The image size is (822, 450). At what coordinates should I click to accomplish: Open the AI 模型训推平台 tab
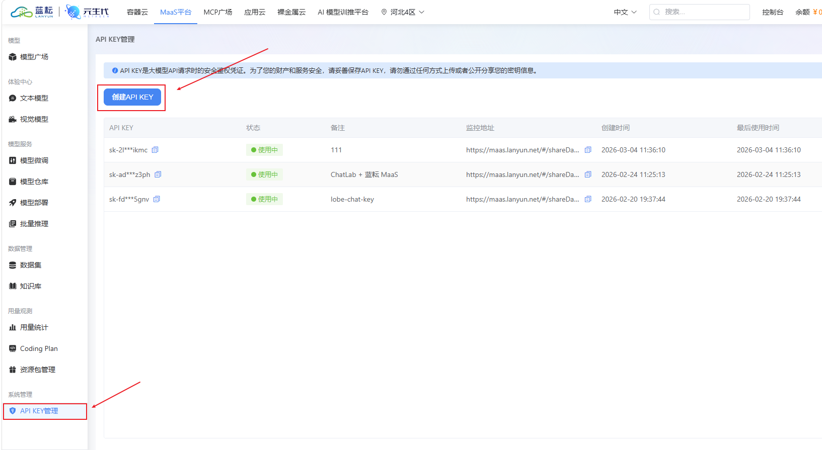pos(343,12)
